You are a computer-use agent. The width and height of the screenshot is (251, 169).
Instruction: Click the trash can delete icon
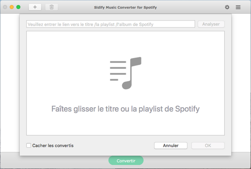pos(51,7)
